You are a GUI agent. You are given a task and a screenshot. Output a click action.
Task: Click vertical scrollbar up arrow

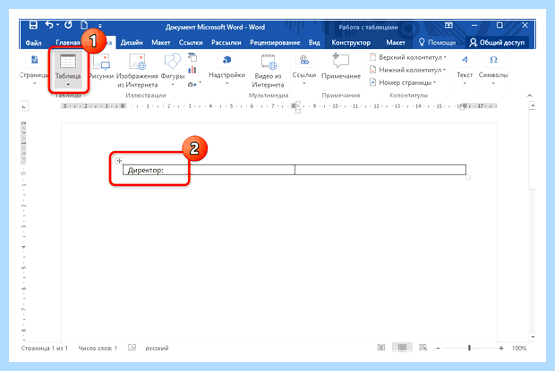533,106
